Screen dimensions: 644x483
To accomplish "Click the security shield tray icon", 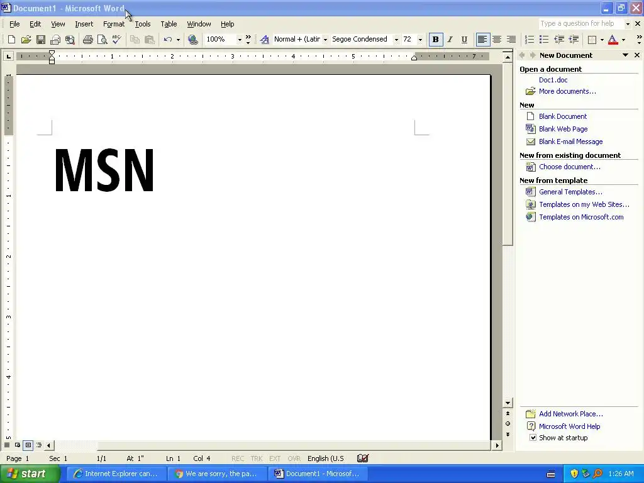I will (x=574, y=474).
